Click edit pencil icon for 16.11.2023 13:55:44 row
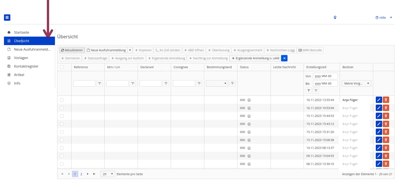 click(x=379, y=100)
